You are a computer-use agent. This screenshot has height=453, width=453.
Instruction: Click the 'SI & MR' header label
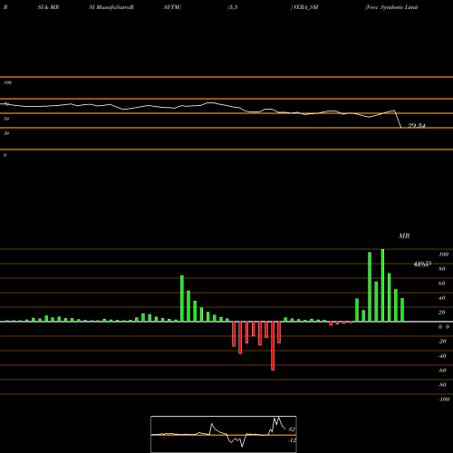[x=48, y=7]
